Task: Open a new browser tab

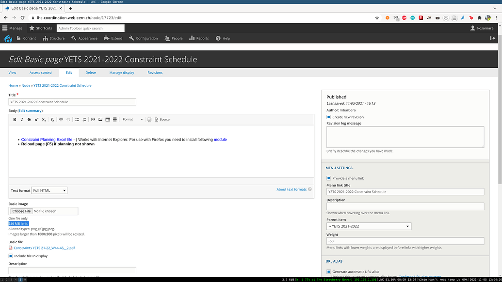Action: [x=70, y=8]
